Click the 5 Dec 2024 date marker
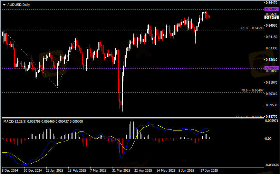Viewport: 280px width, 174px height. coord(10,171)
